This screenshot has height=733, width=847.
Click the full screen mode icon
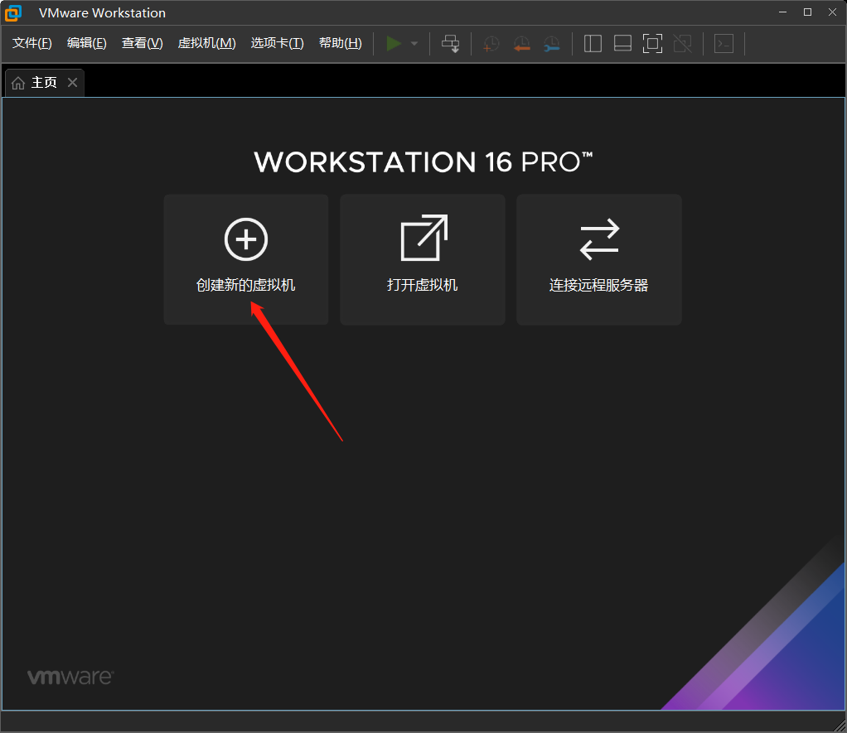coord(652,44)
